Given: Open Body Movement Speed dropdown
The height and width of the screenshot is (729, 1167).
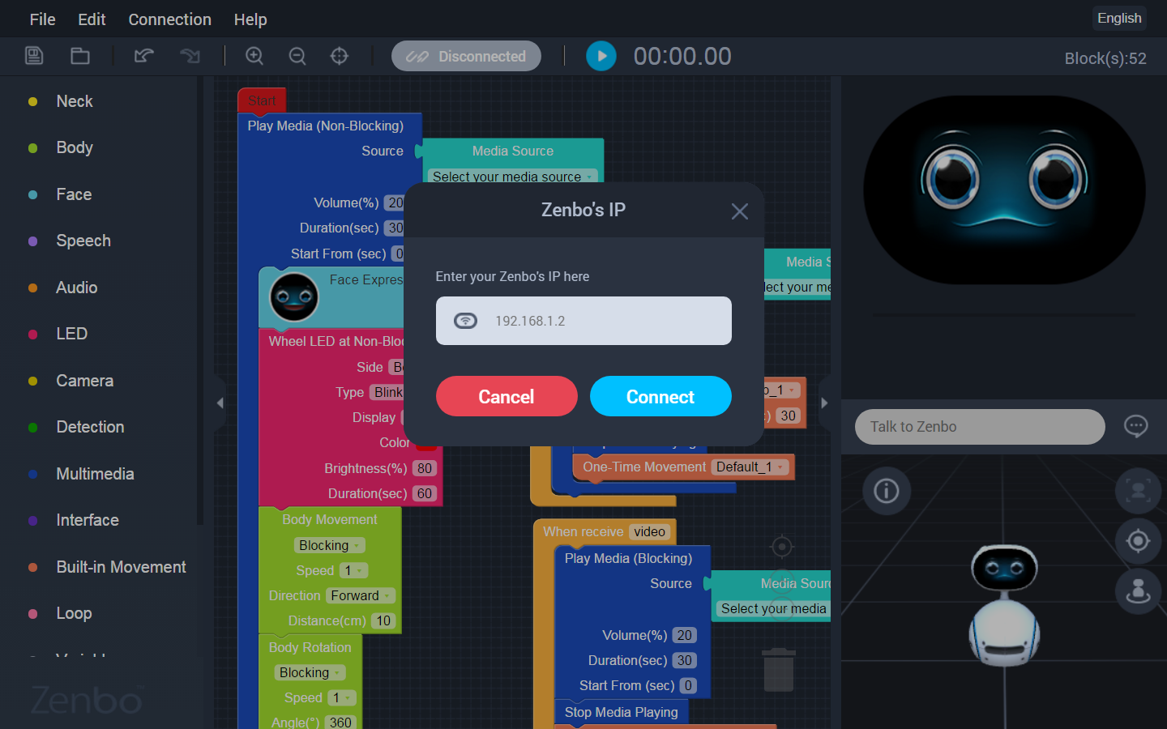Looking at the screenshot, I should [x=354, y=571].
